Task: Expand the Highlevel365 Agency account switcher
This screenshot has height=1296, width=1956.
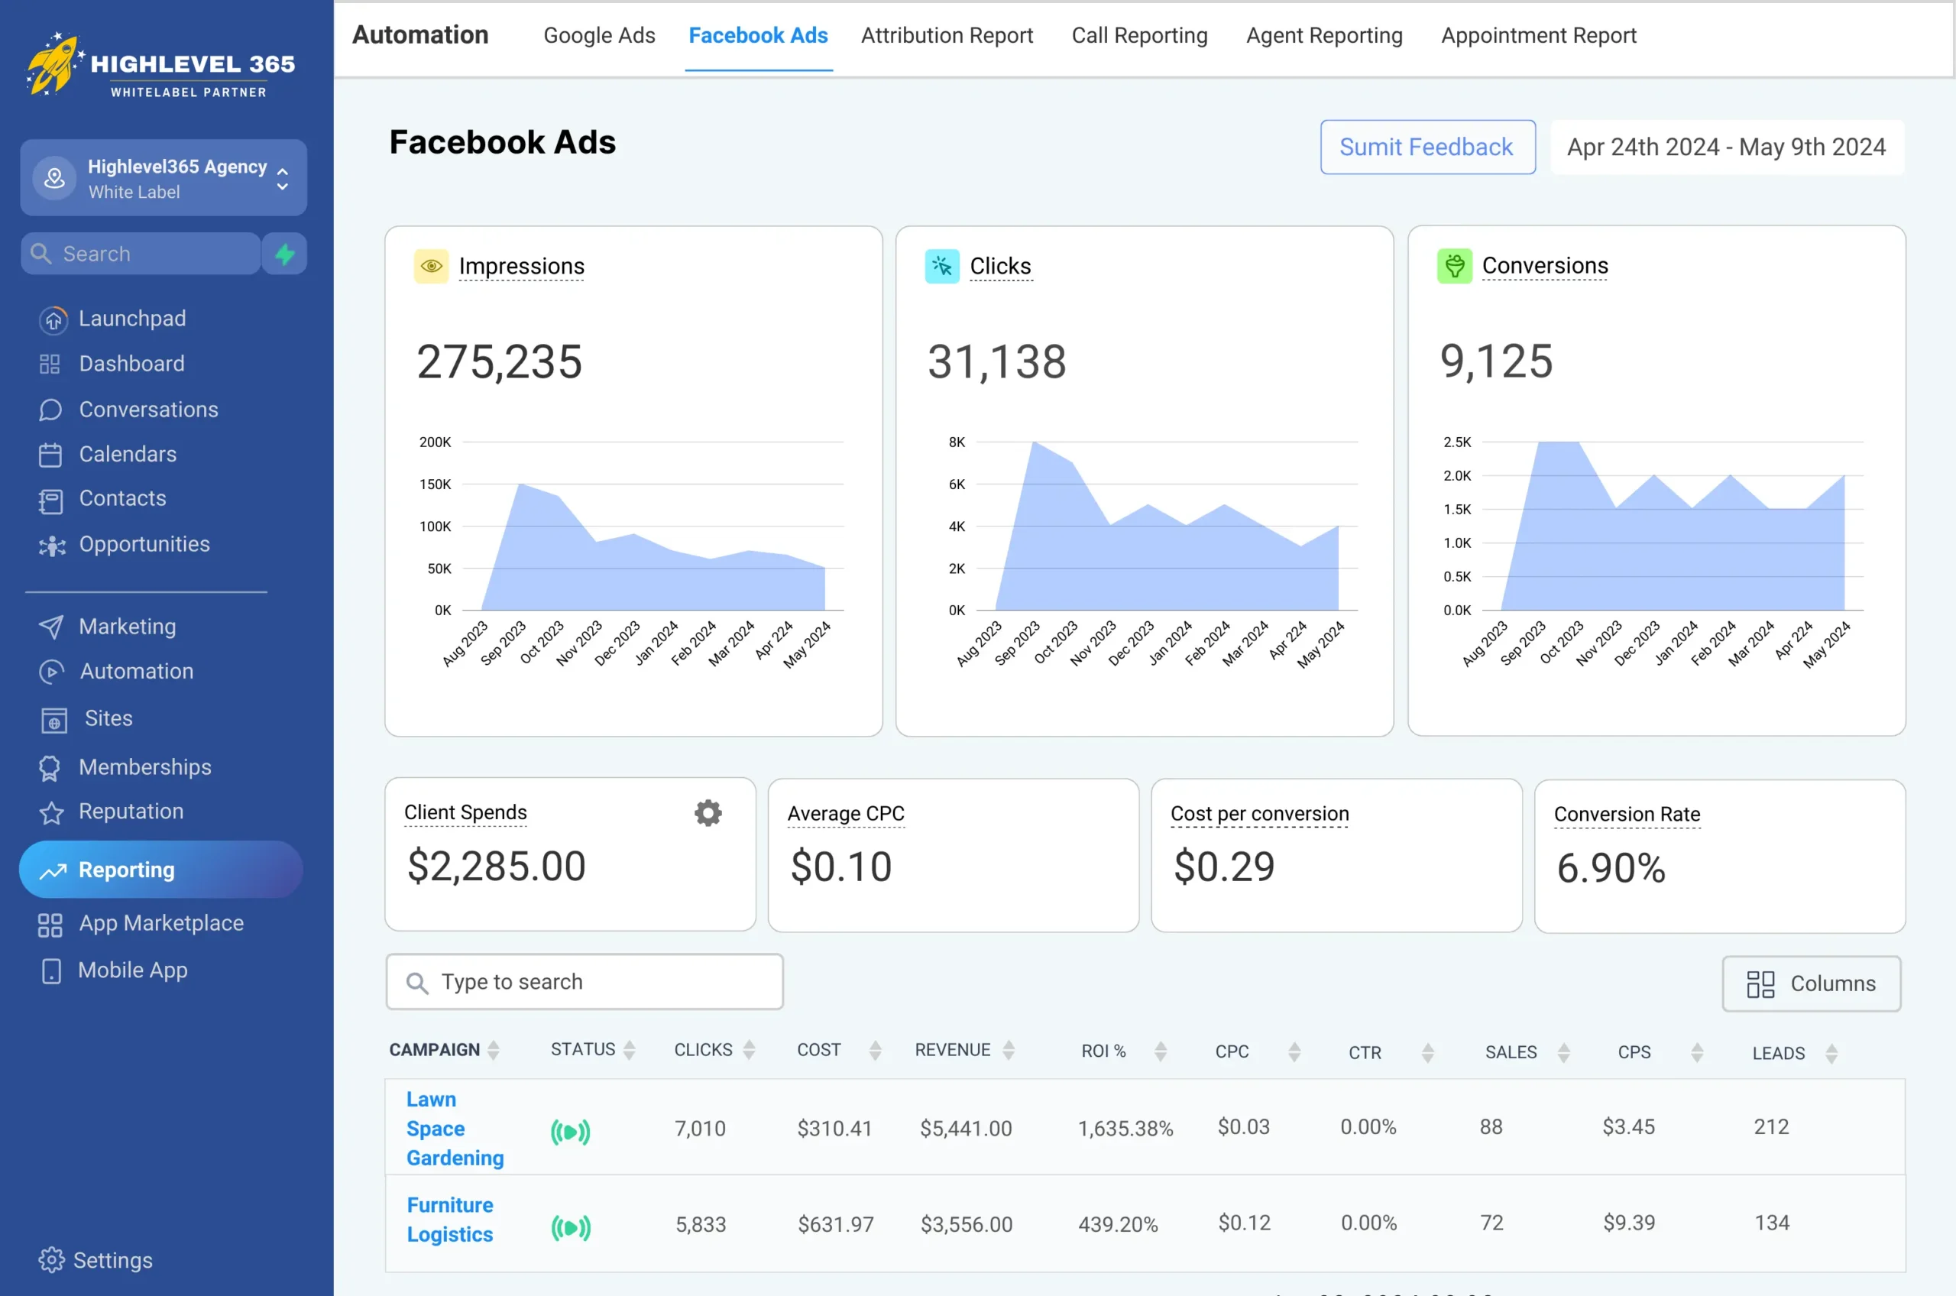Action: click(282, 179)
